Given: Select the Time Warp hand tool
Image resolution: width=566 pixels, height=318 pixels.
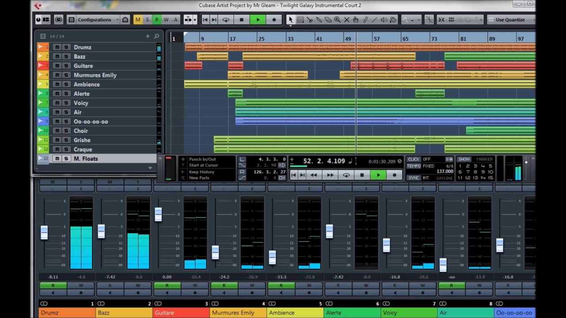Looking at the screenshot, I should (x=356, y=19).
